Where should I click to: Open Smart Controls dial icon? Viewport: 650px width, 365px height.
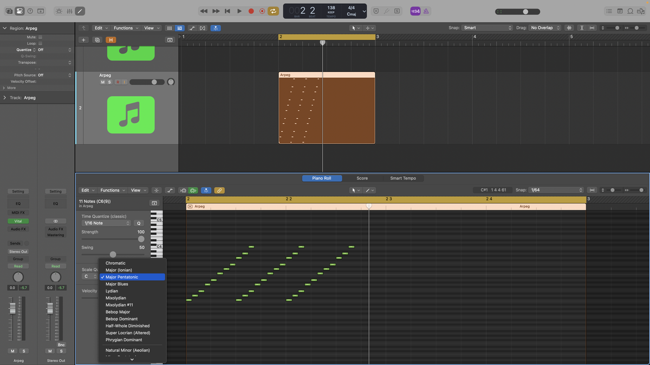(58, 11)
